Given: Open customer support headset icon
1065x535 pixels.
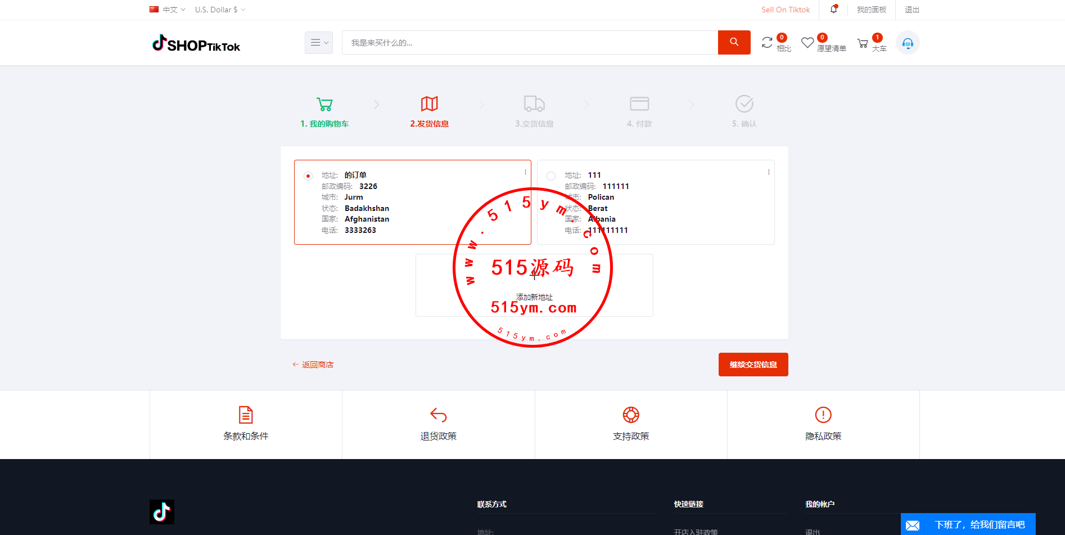Looking at the screenshot, I should (x=908, y=43).
